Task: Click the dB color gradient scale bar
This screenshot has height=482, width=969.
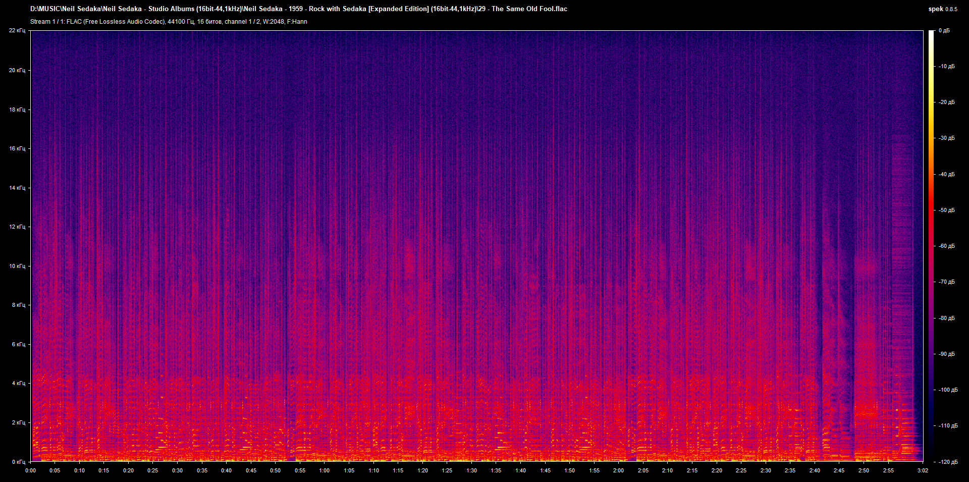Action: pyautogui.click(x=932, y=246)
